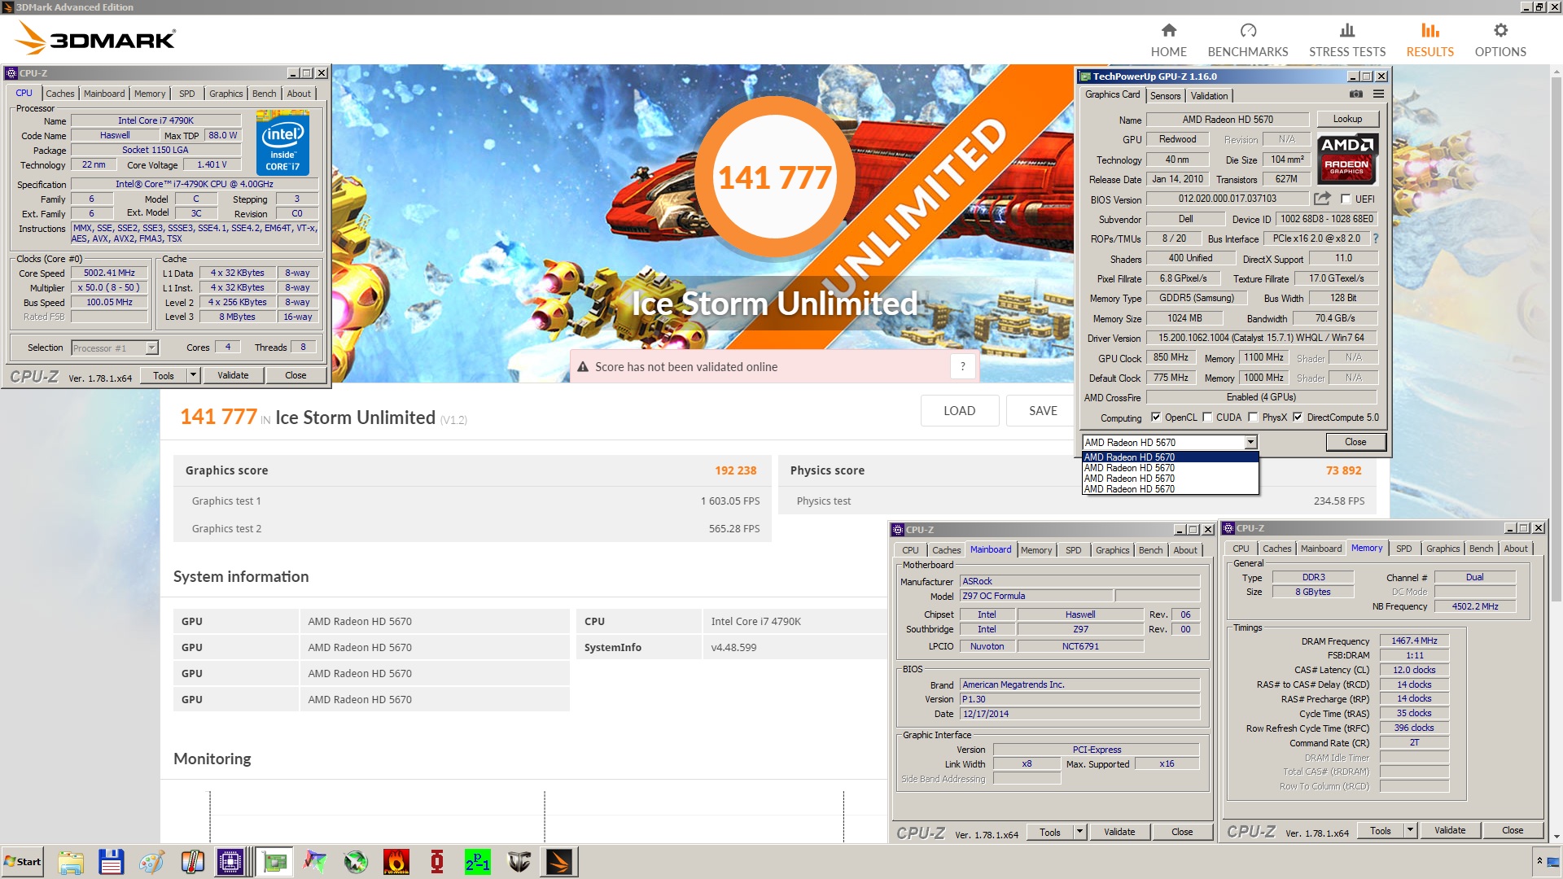Screen dimensions: 1563x879
Task: Click the GPU-Z BIOS export share icon
Action: coord(1322,199)
